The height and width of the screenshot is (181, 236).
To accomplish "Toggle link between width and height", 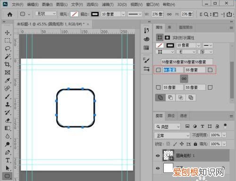I will click(169, 14).
